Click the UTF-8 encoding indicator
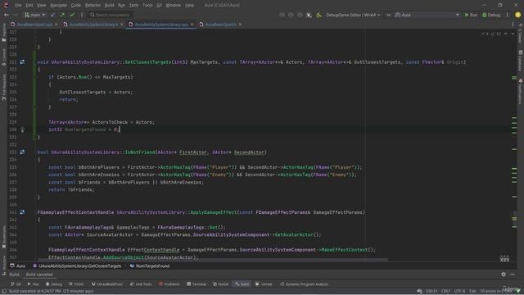This screenshot has height=295, width=524. click(x=459, y=291)
